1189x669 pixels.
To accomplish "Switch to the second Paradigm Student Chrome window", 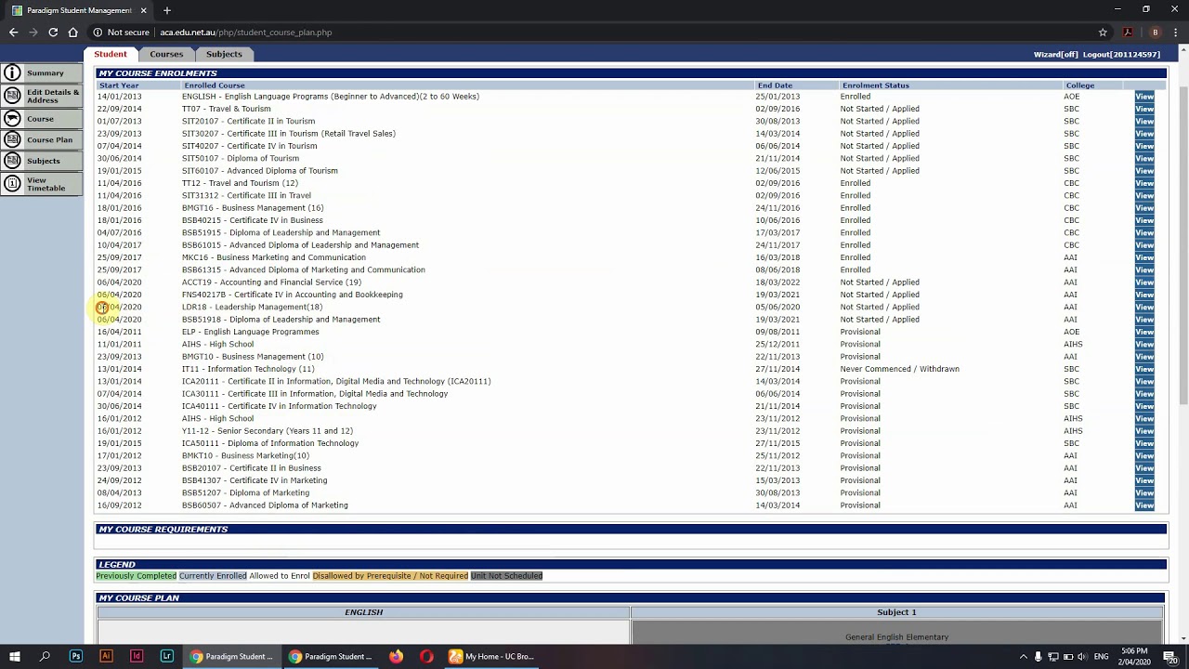I will [330, 656].
